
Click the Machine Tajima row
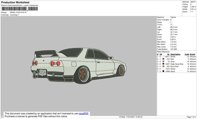(x=166, y=17)
